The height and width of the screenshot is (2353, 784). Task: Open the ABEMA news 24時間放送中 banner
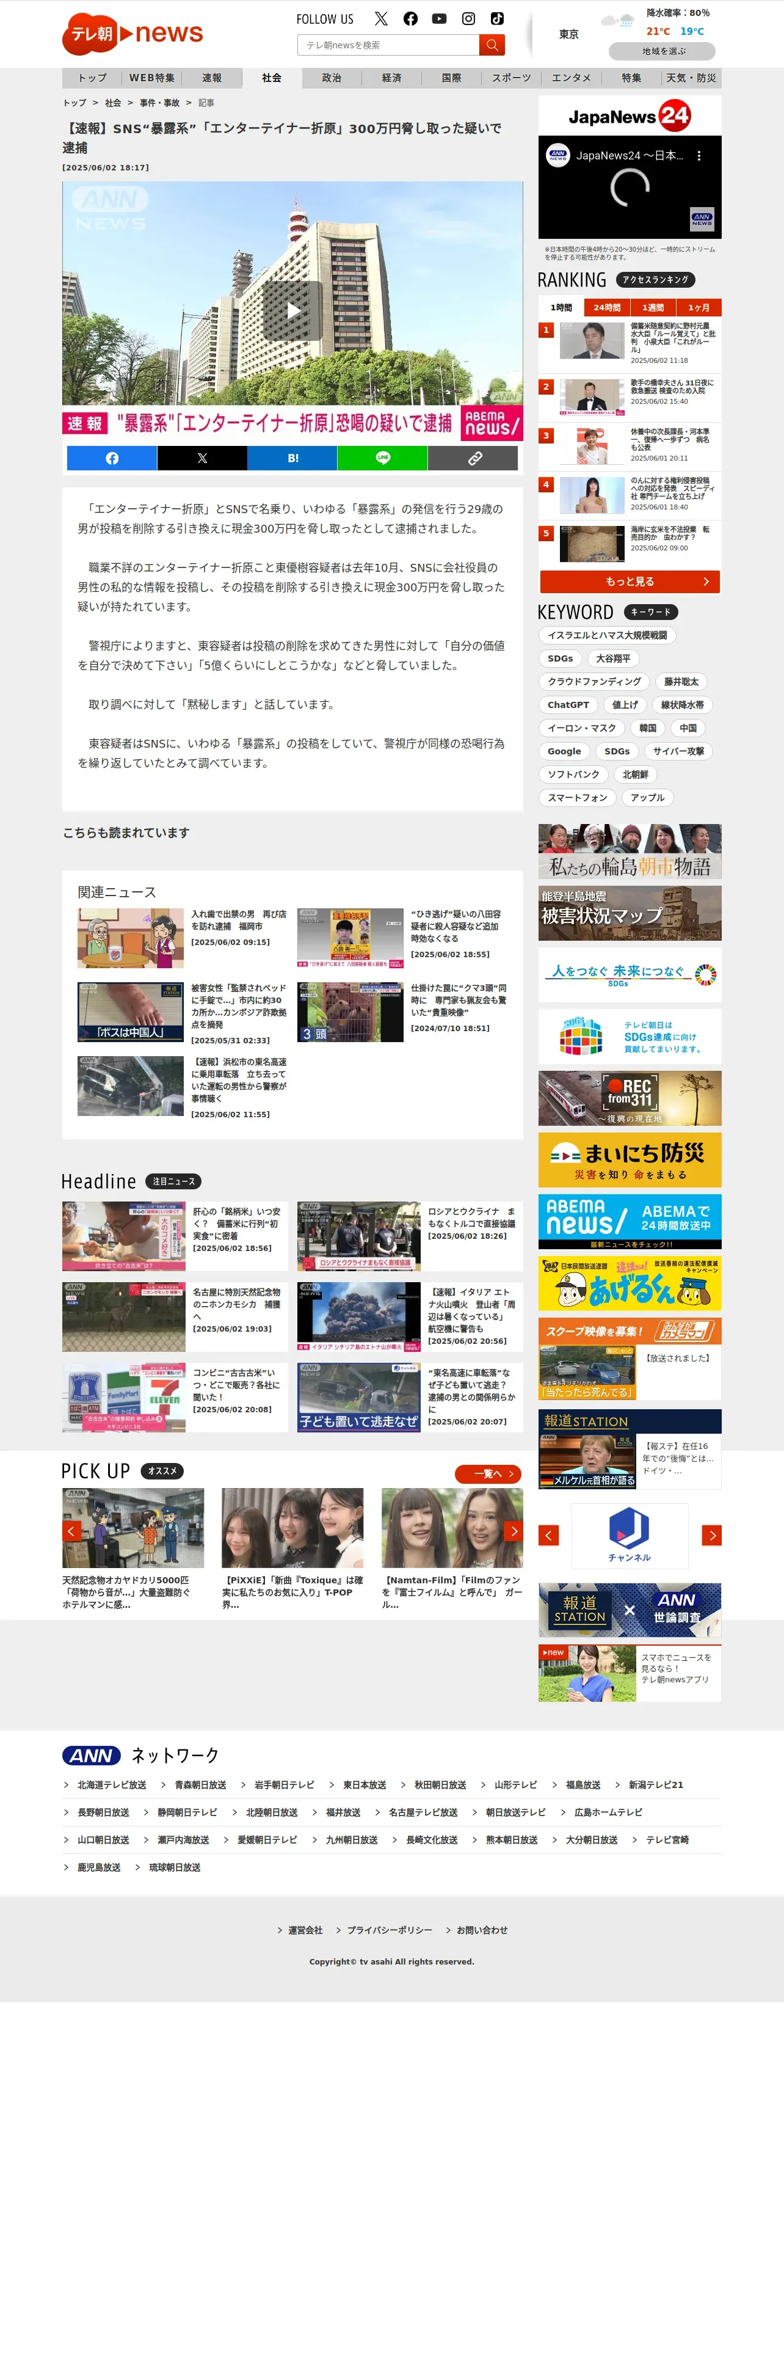(630, 1221)
